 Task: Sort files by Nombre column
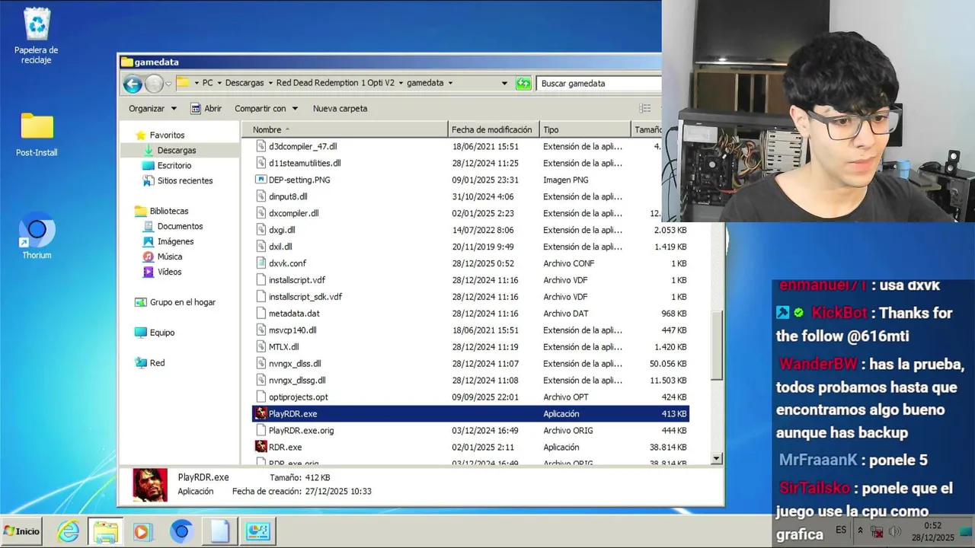point(344,129)
